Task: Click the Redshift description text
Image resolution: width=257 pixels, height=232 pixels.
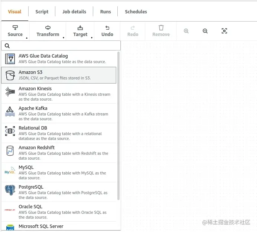Action: (64, 156)
